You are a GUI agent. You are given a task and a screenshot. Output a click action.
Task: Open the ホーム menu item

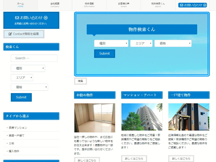coord(20,5)
